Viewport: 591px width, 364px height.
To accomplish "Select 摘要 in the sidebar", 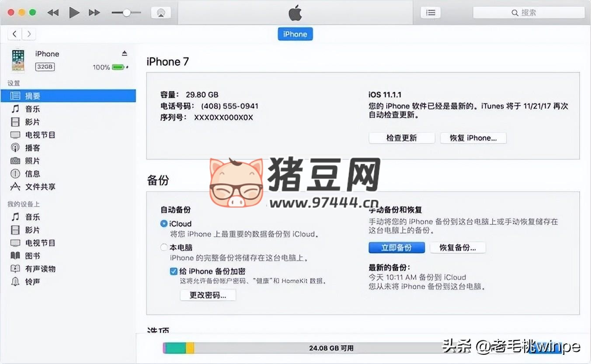I will pyautogui.click(x=32, y=96).
